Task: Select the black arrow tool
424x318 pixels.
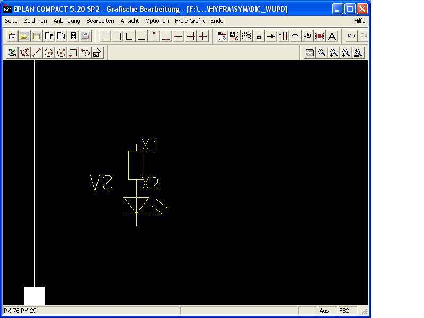Action: point(271,36)
